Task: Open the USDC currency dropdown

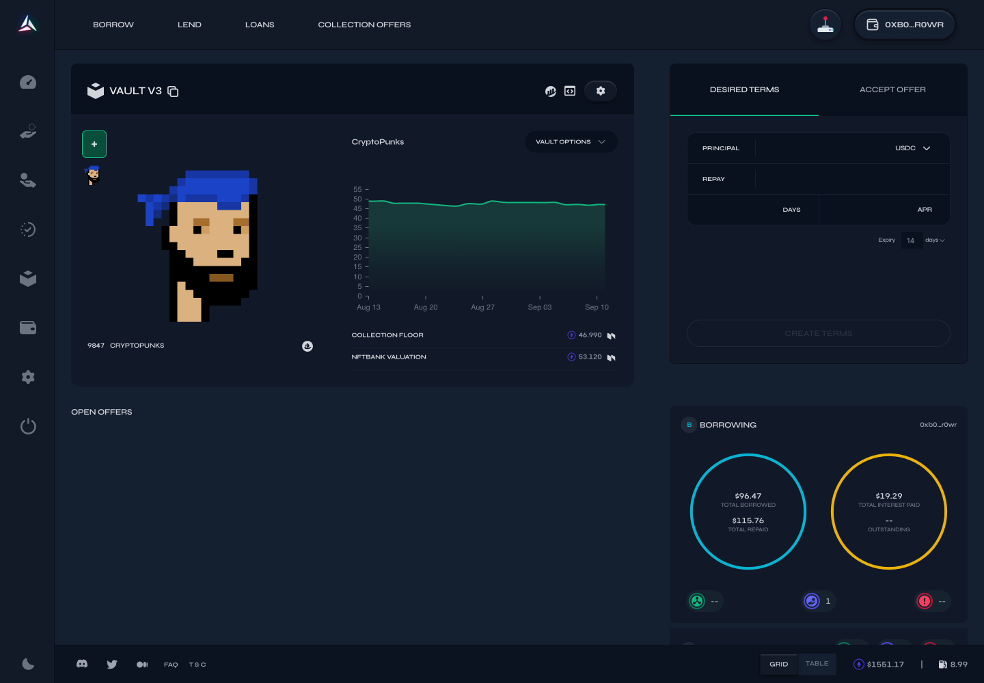Action: pyautogui.click(x=913, y=148)
